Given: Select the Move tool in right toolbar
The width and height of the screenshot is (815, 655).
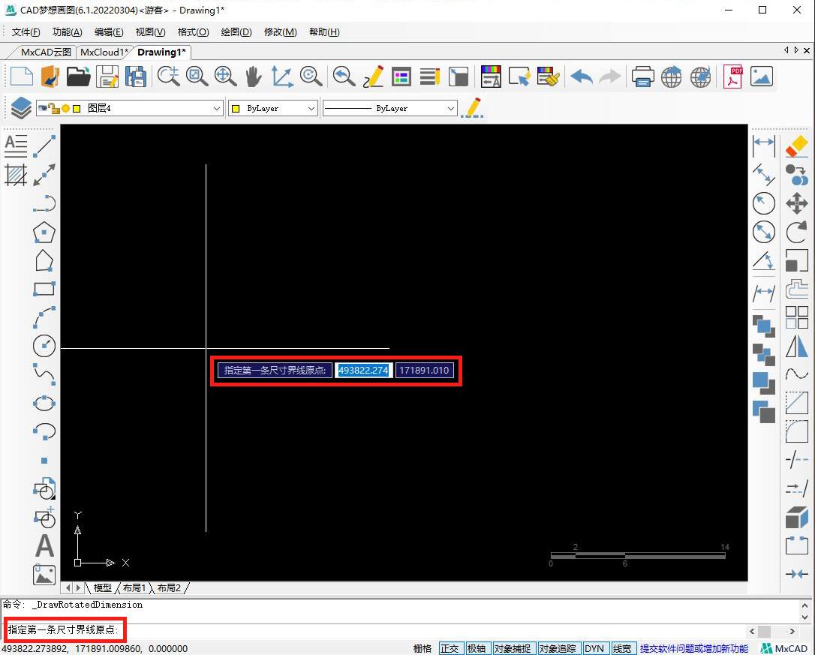Looking at the screenshot, I should pos(796,203).
